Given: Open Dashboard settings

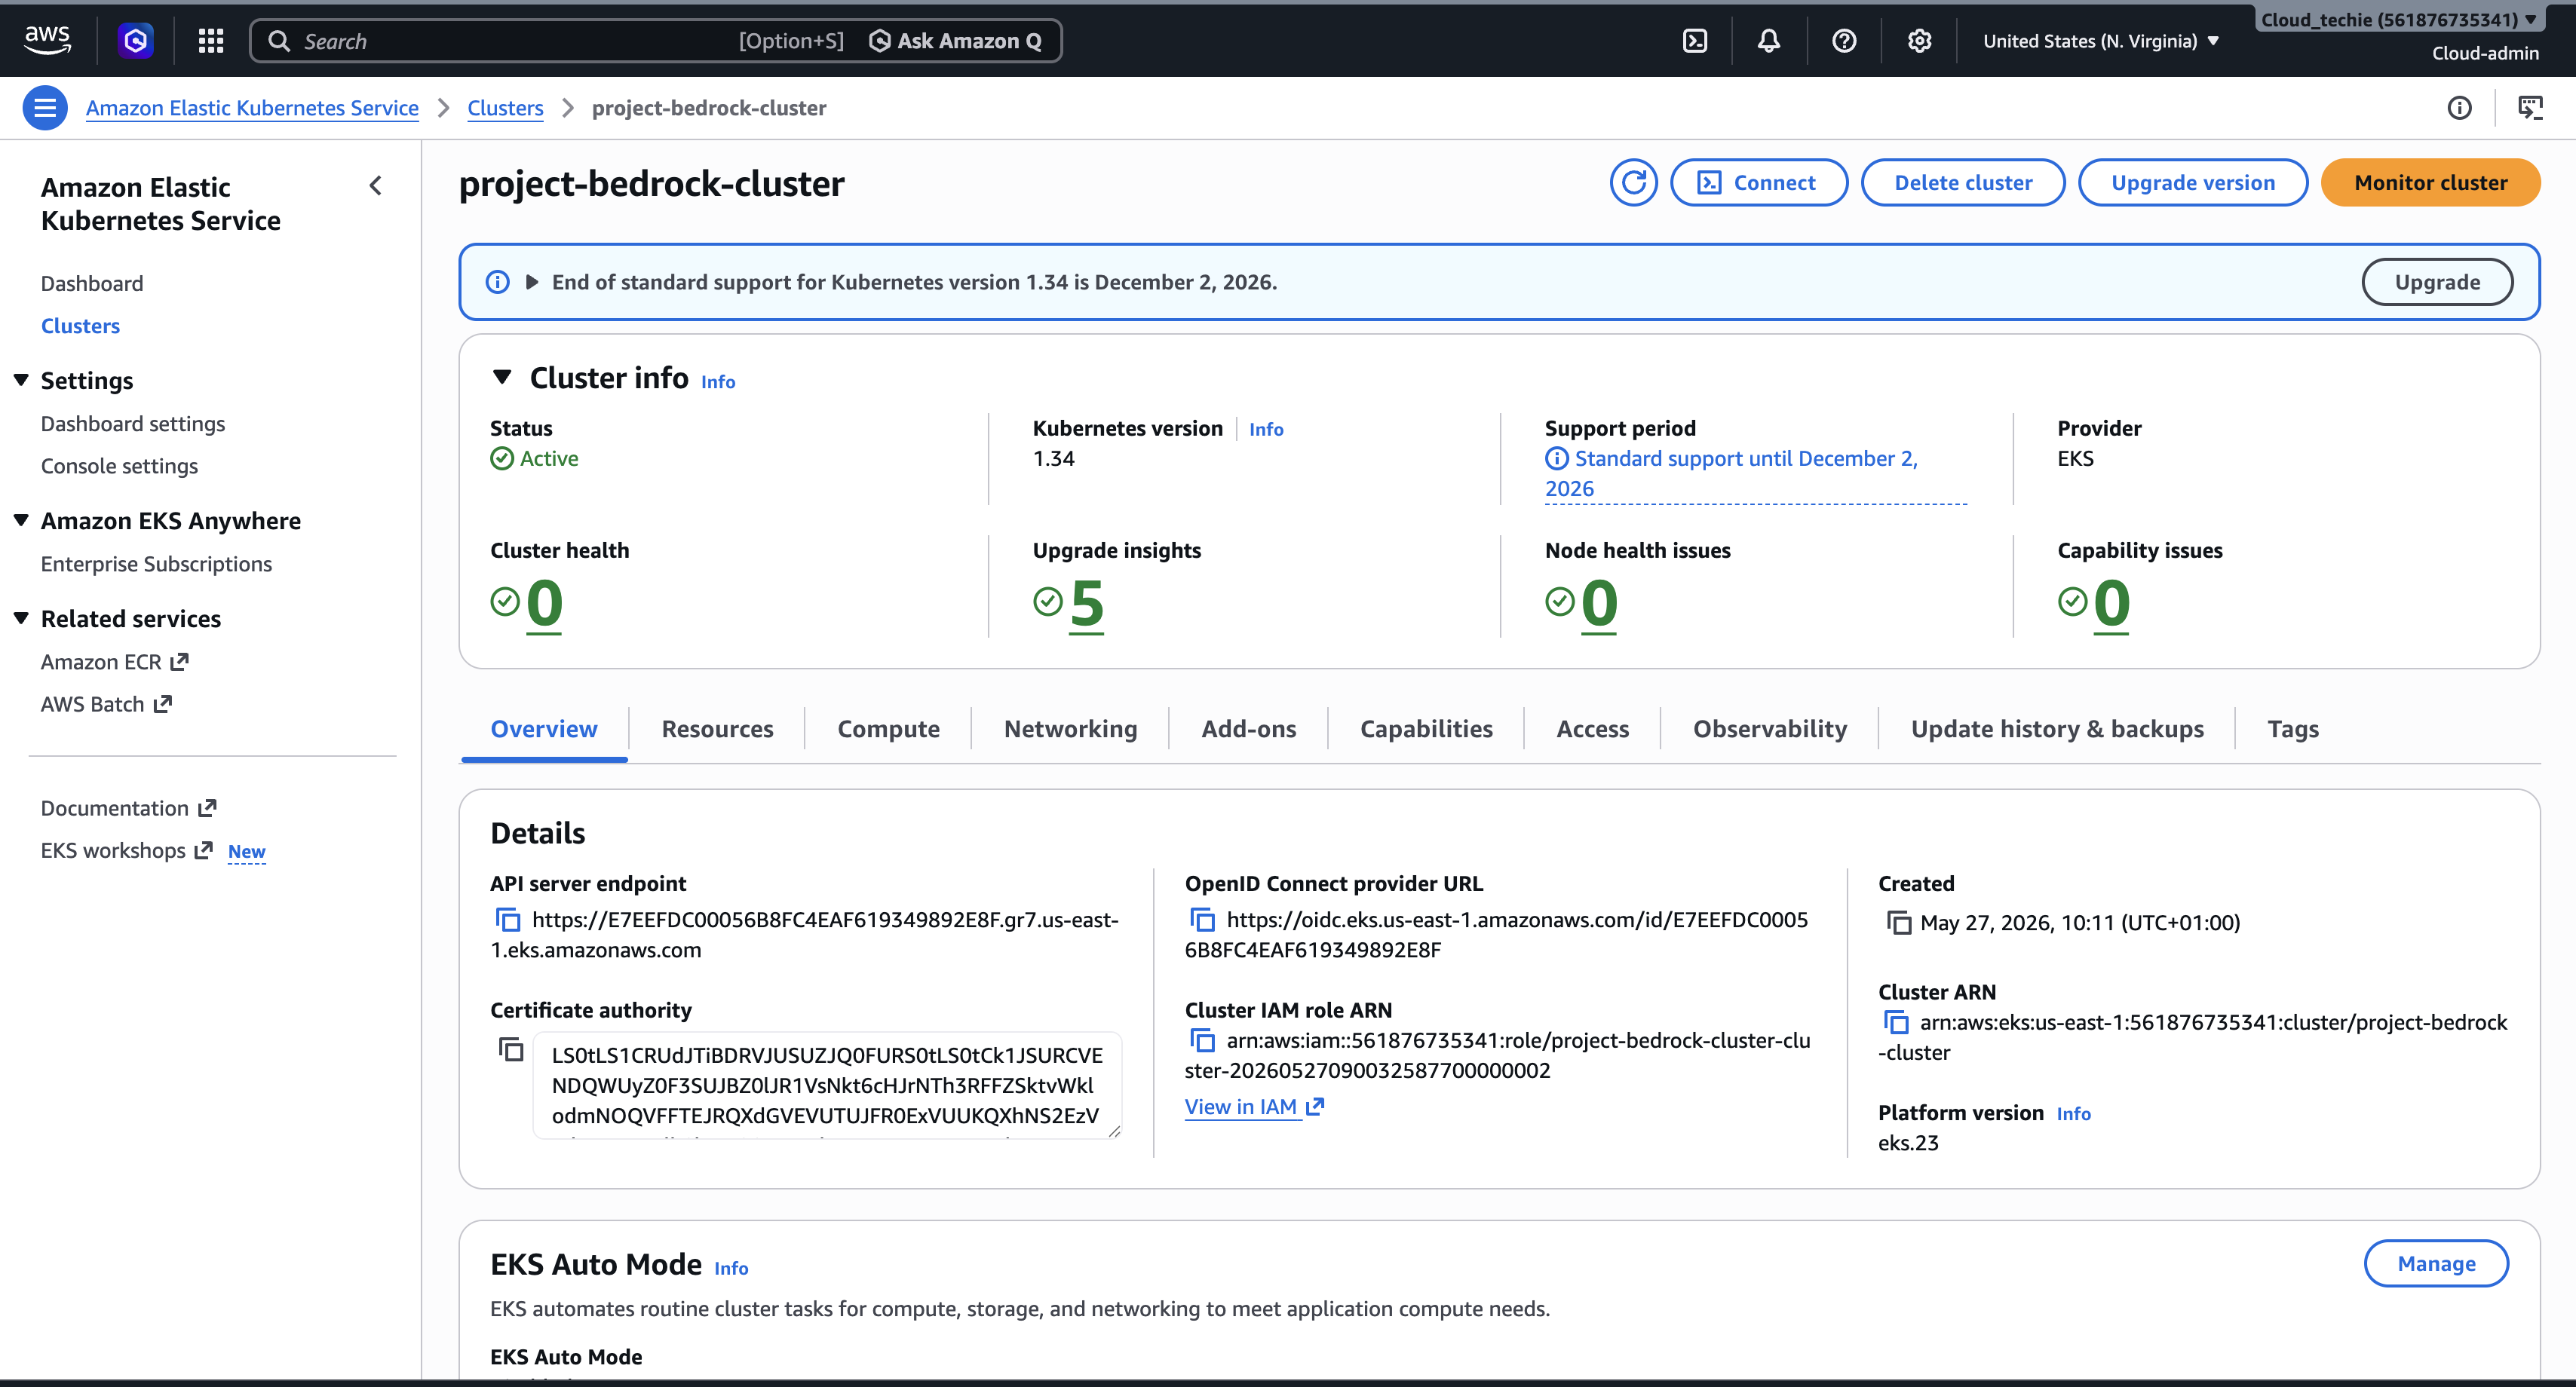Looking at the screenshot, I should tap(133, 424).
